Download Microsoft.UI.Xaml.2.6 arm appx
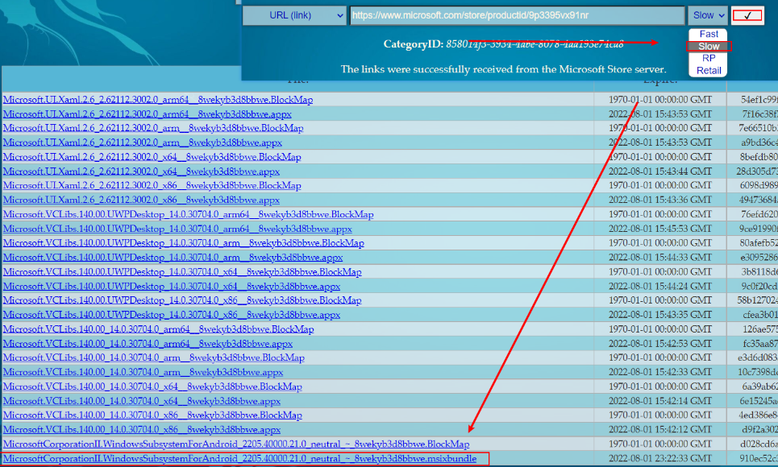 (x=143, y=143)
